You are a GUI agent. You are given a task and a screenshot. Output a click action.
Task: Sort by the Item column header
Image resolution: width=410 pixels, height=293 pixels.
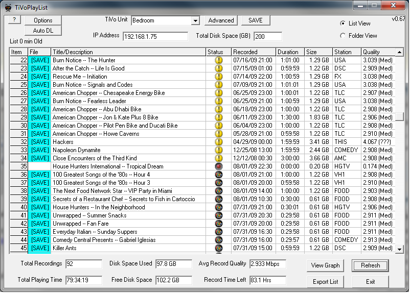(x=18, y=52)
